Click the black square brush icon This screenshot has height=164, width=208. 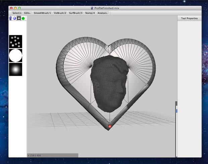point(19,18)
